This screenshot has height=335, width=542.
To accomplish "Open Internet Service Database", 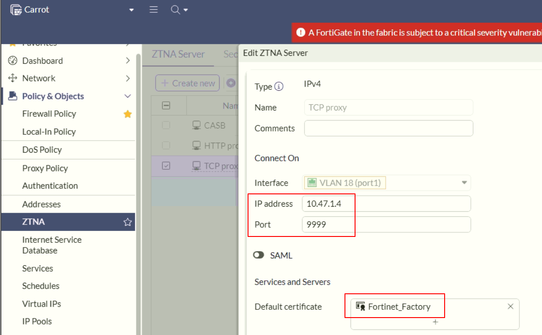I will click(x=52, y=245).
